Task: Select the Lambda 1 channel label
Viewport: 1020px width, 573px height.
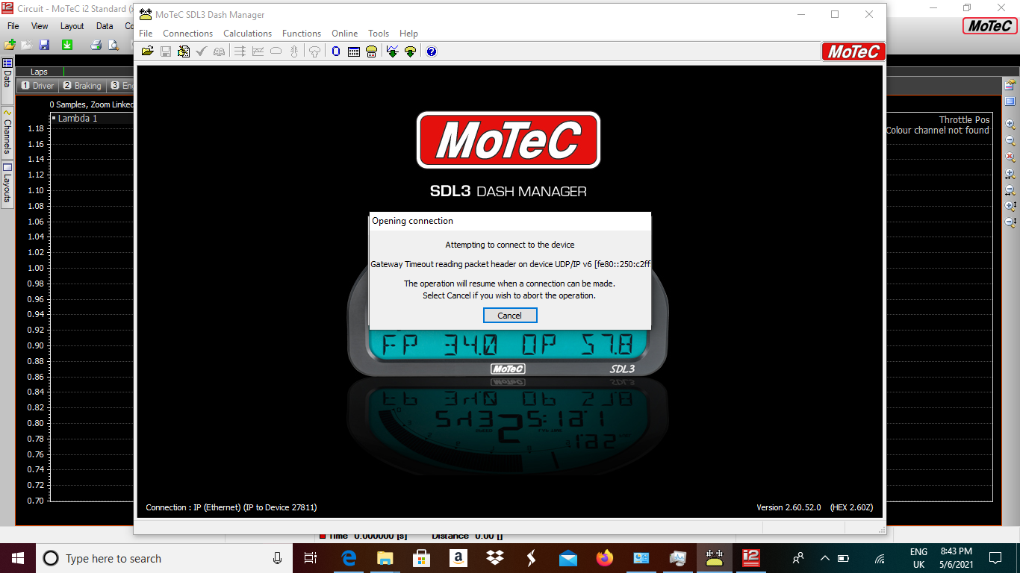Action: [x=78, y=118]
